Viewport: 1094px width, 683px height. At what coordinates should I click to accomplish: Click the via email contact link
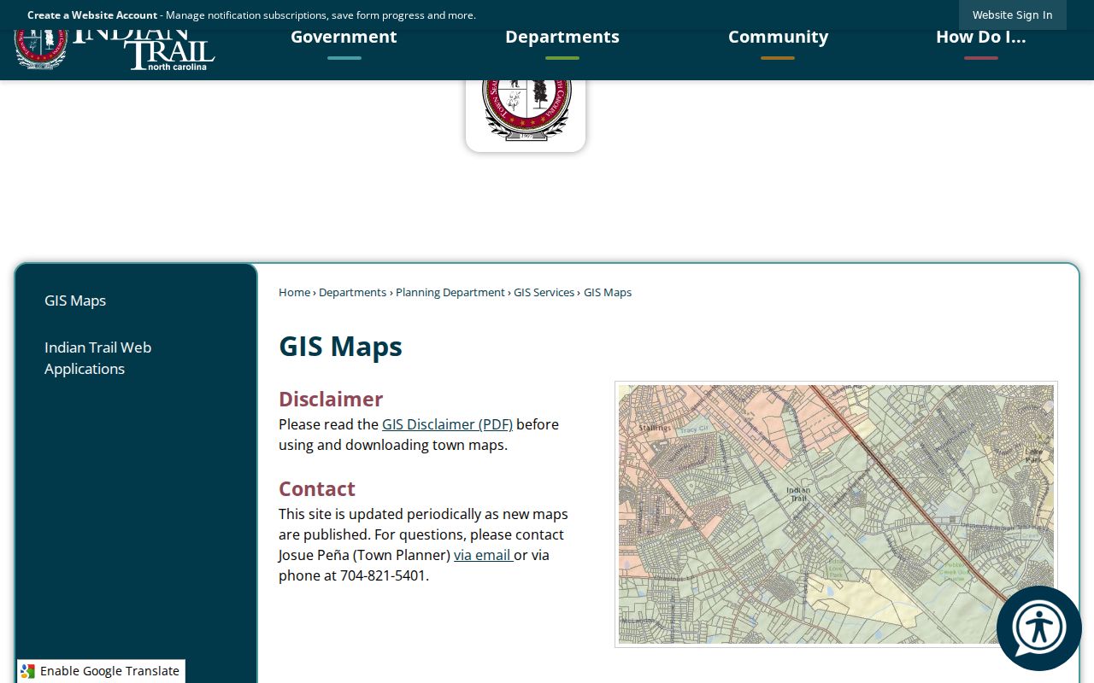point(483,555)
